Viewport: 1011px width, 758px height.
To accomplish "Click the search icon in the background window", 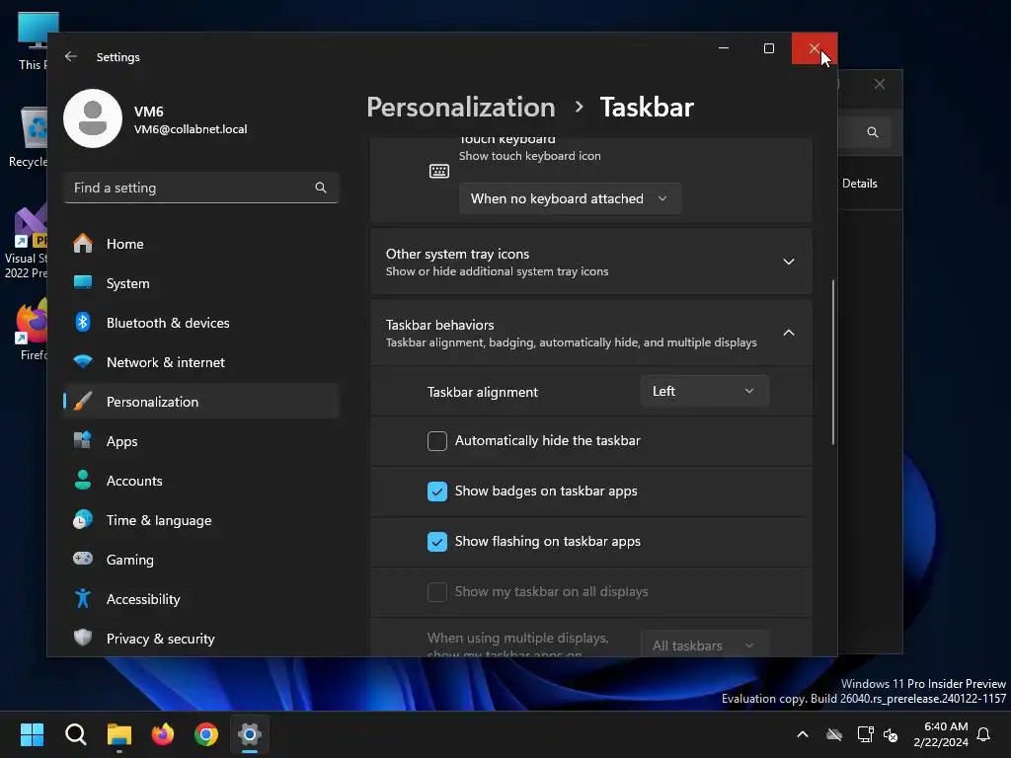I will [873, 132].
